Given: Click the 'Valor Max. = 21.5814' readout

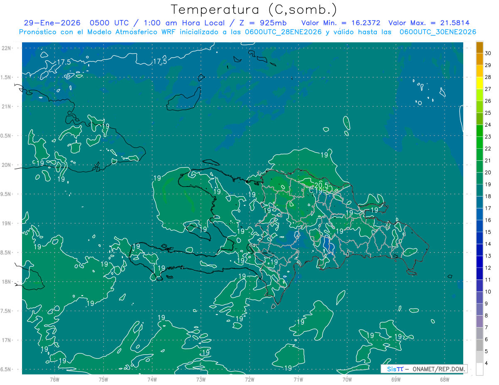Looking at the screenshot, I should pyautogui.click(x=429, y=23).
